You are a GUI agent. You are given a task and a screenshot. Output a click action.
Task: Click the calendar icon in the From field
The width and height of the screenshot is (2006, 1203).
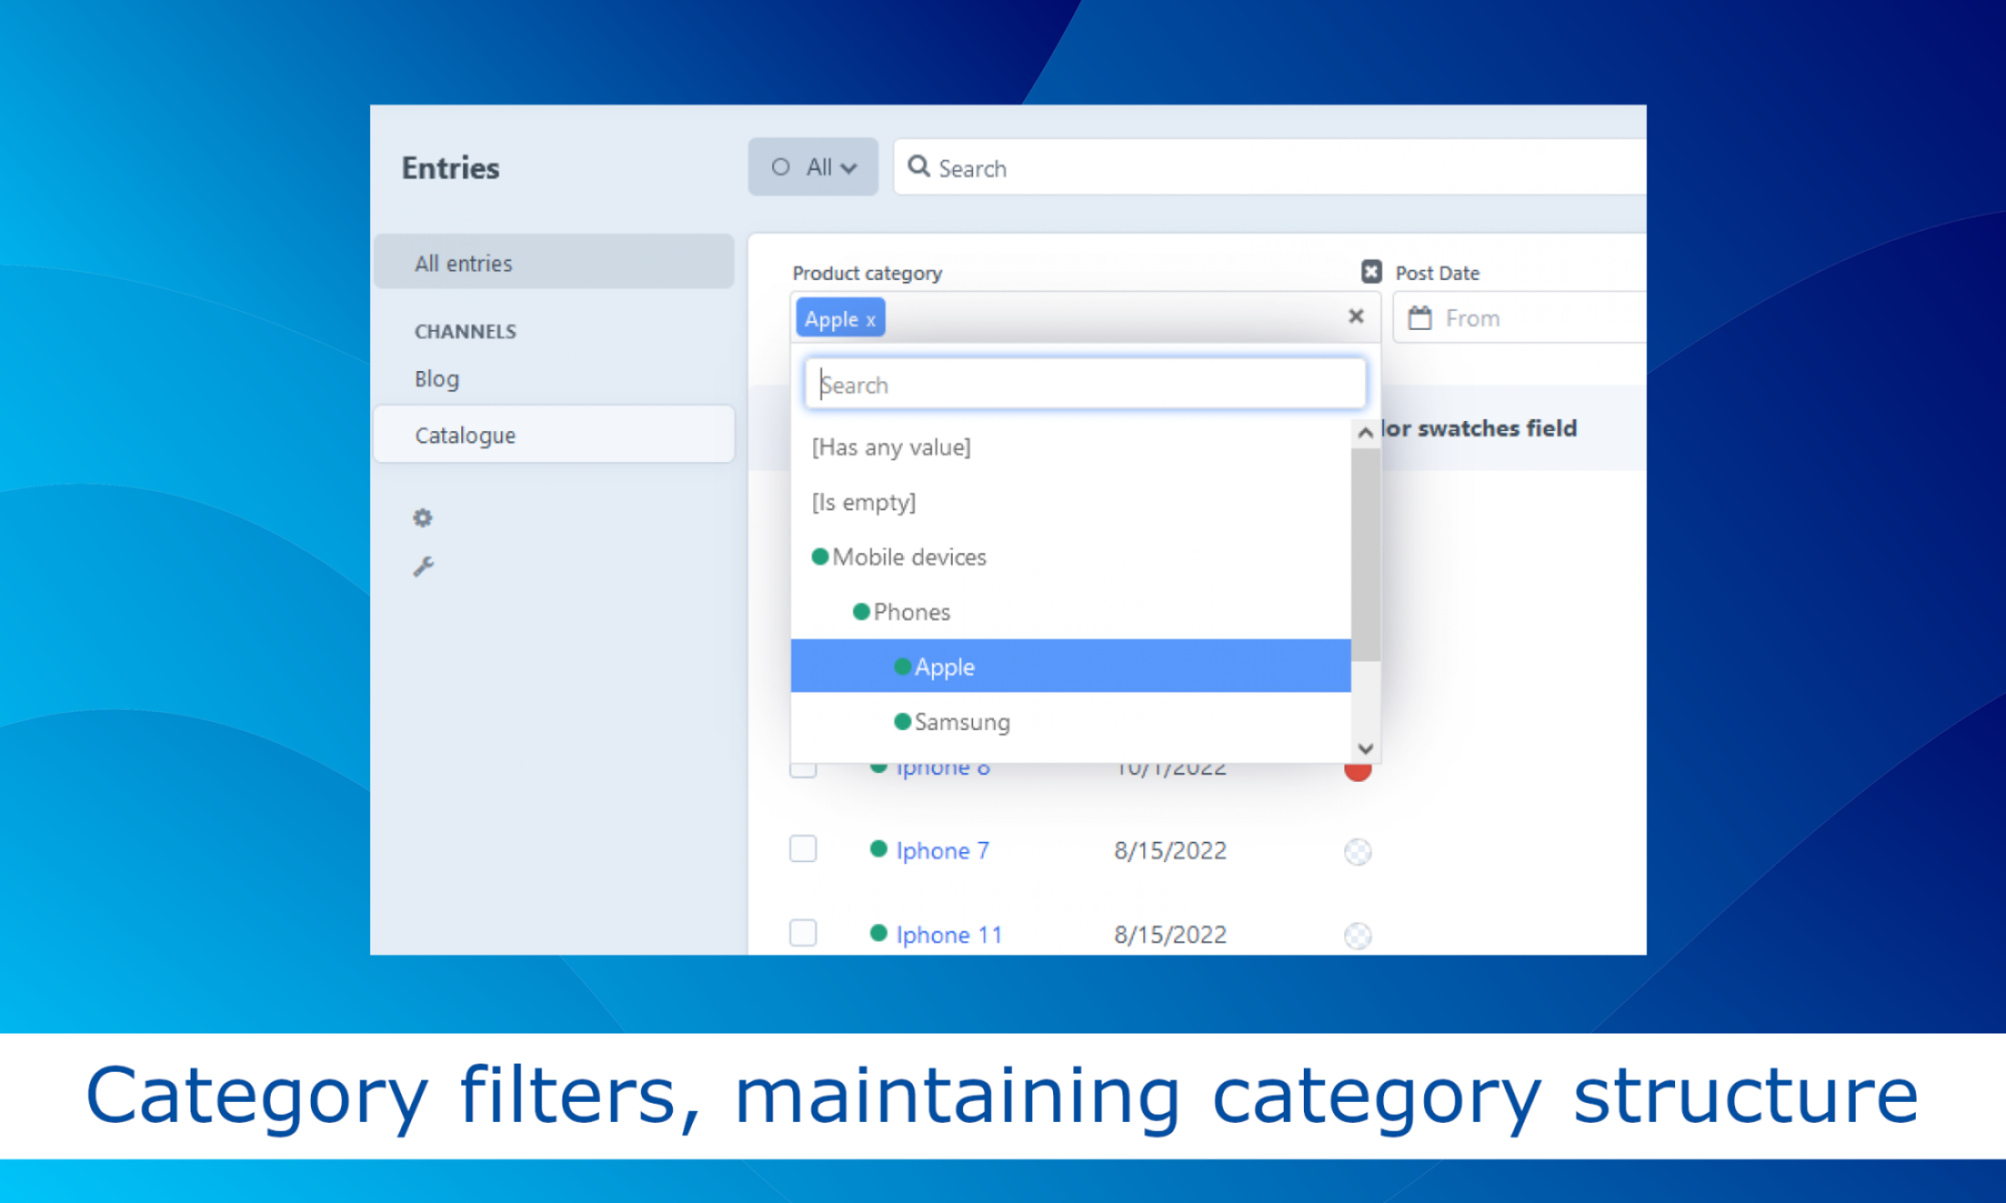coord(1421,318)
